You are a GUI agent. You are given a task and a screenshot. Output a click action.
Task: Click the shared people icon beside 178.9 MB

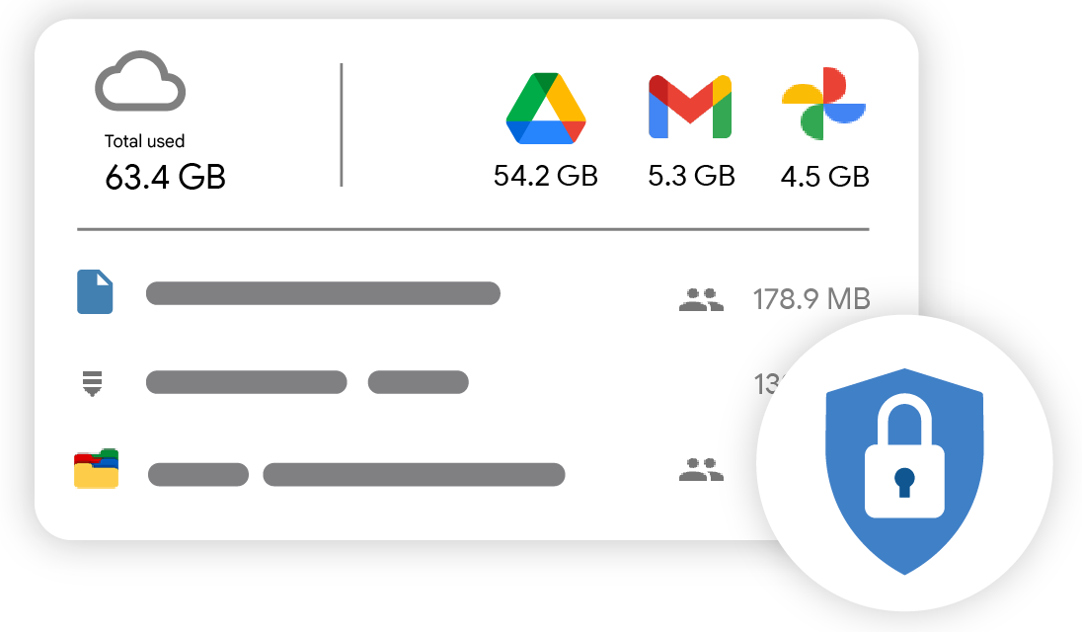tap(701, 299)
